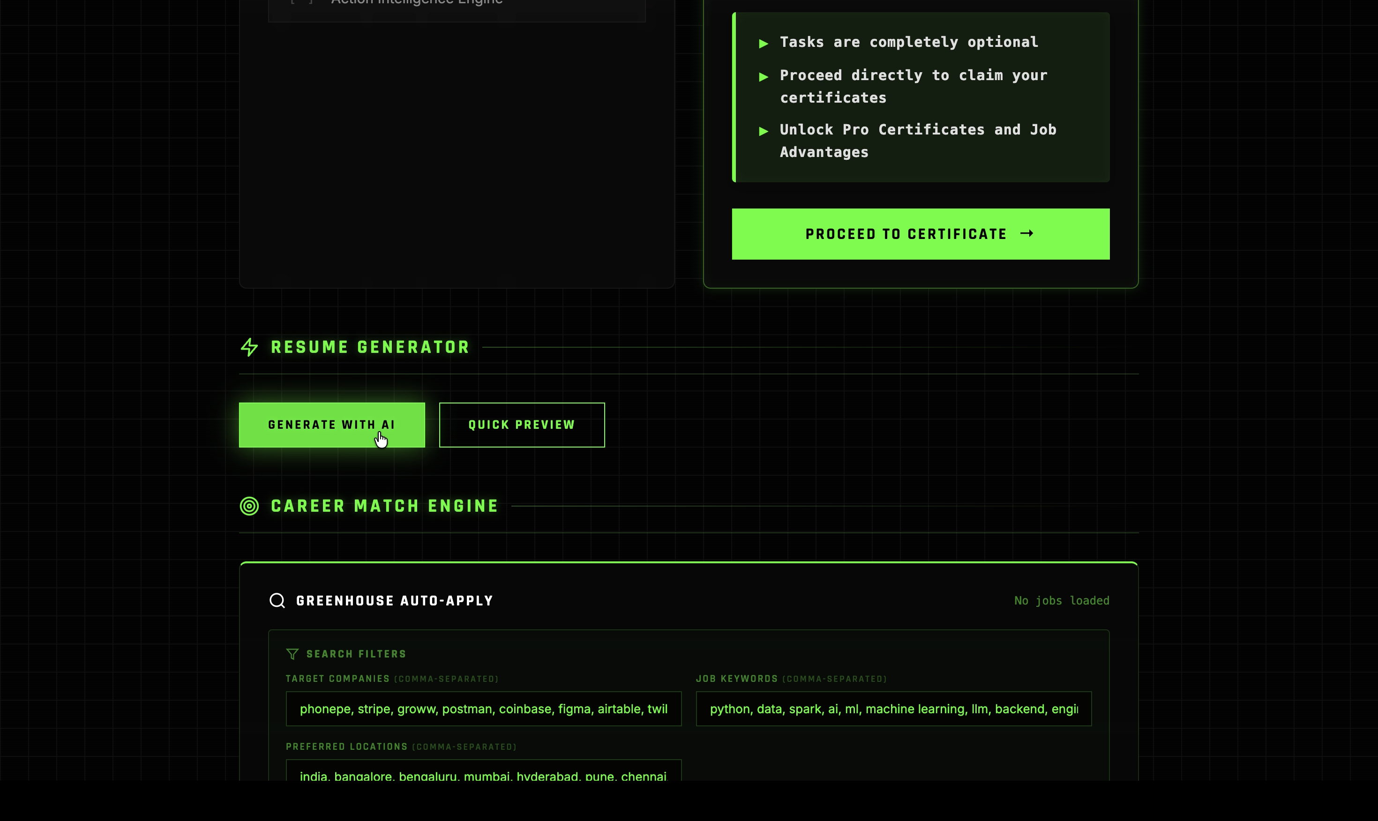Click the 'Search Filters' label
Image resolution: width=1378 pixels, height=821 pixels.
(x=356, y=655)
